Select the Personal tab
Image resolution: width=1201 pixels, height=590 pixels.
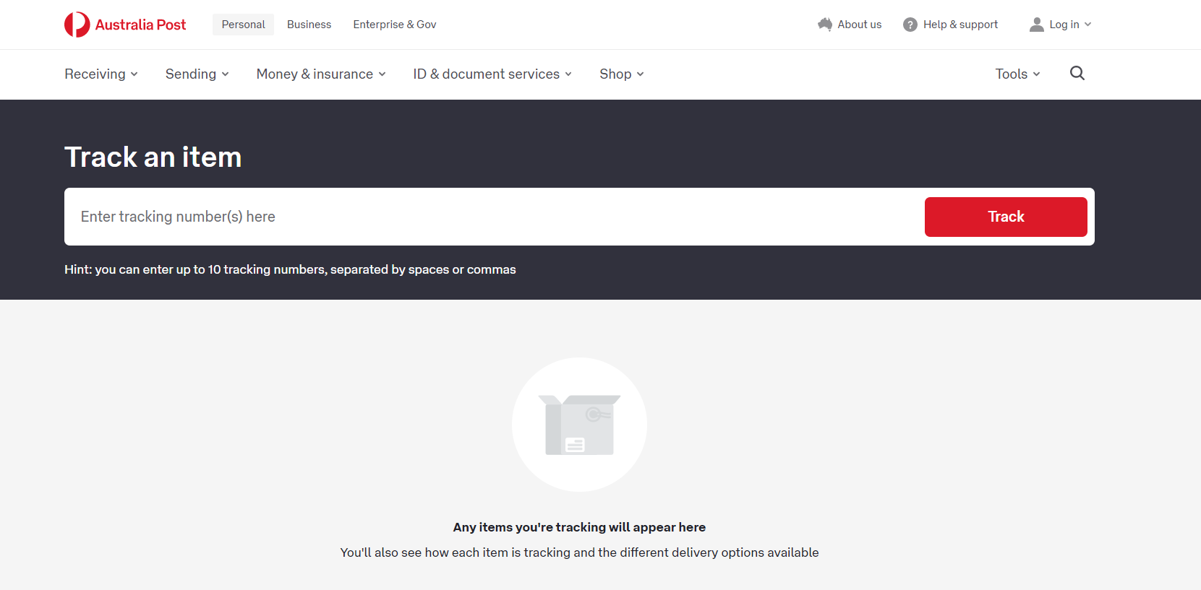coord(244,25)
